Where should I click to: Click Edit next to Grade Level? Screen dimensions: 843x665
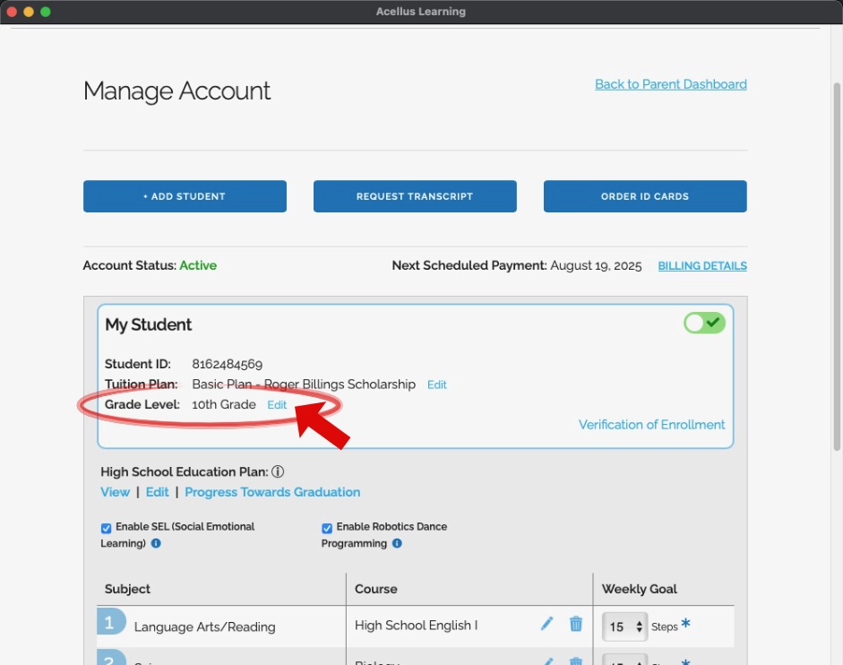277,405
